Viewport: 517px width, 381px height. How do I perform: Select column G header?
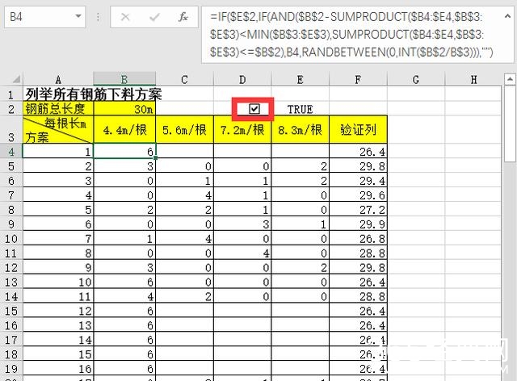[415, 79]
